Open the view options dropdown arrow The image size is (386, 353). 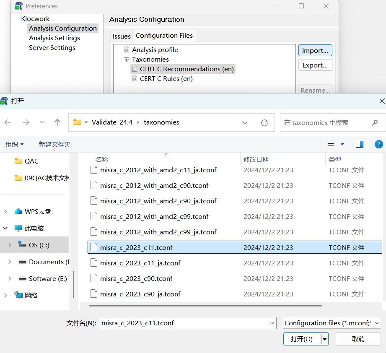point(342,144)
